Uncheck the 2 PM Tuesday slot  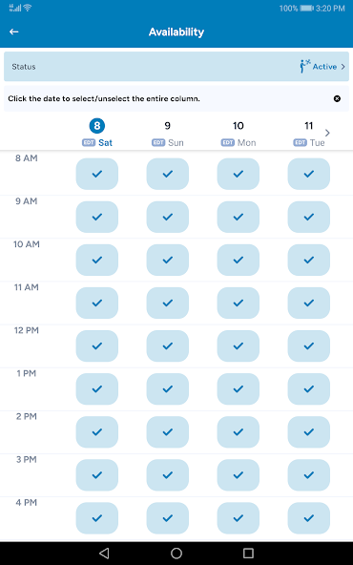[x=309, y=432]
